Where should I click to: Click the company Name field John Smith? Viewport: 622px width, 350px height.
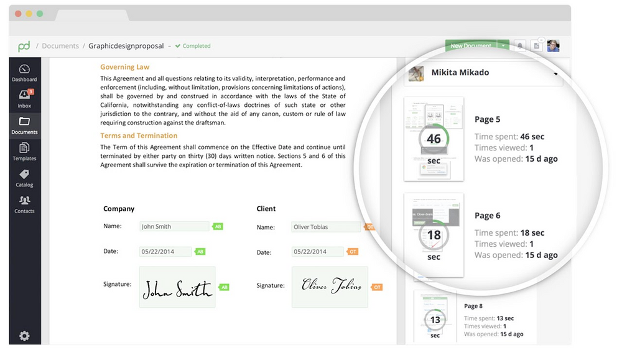coord(174,227)
